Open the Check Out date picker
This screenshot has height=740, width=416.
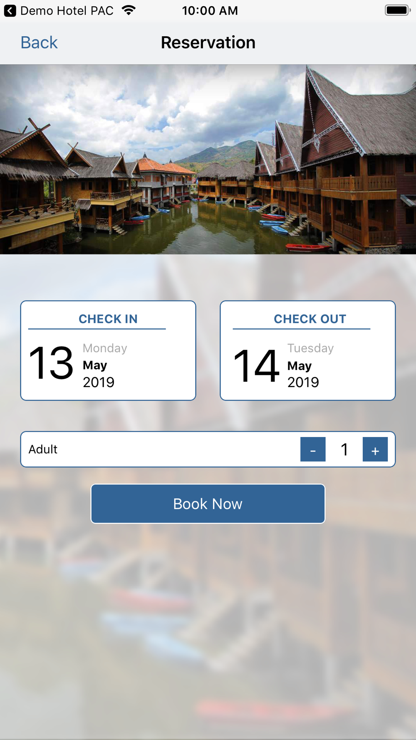point(308,350)
